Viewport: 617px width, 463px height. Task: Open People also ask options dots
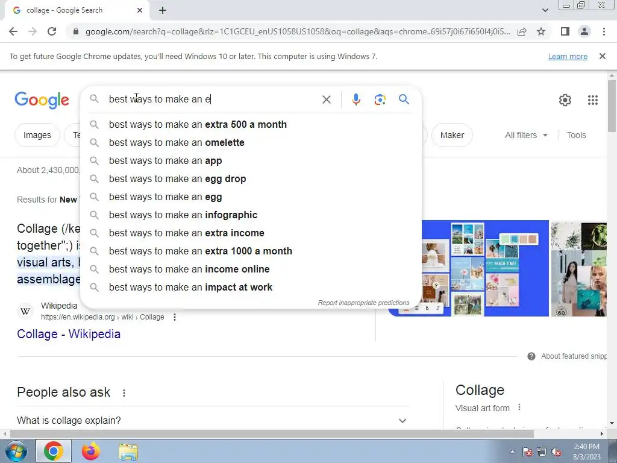[124, 393]
